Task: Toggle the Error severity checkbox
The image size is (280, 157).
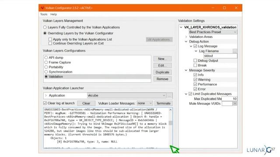Action: [x=195, y=89]
